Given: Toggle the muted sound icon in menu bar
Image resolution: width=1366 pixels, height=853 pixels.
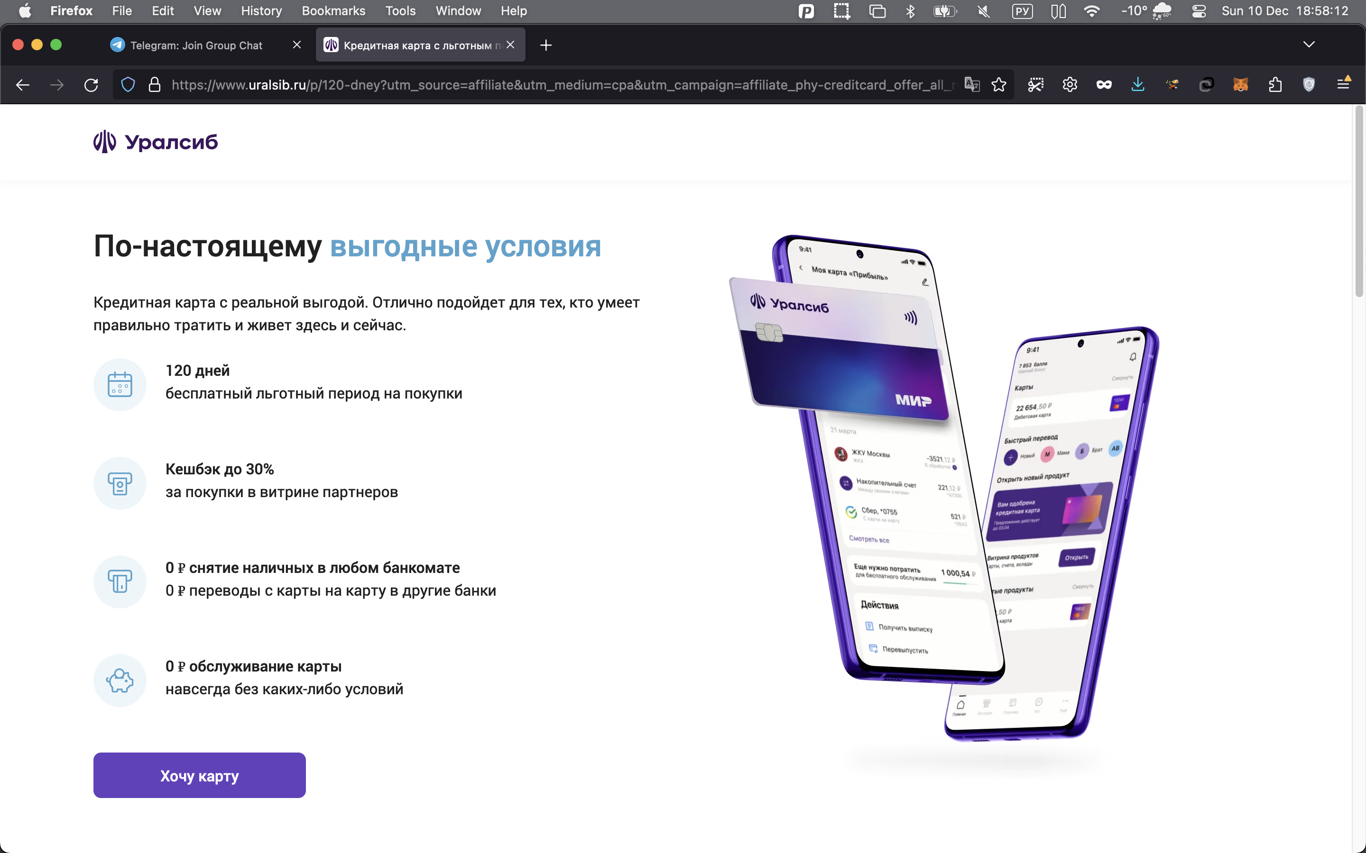Looking at the screenshot, I should (x=983, y=11).
